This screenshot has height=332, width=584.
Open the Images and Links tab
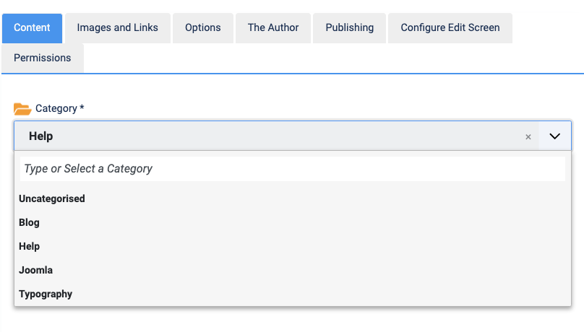118,28
